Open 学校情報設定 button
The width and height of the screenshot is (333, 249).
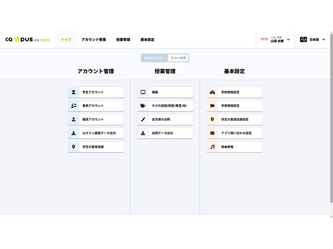point(234,92)
